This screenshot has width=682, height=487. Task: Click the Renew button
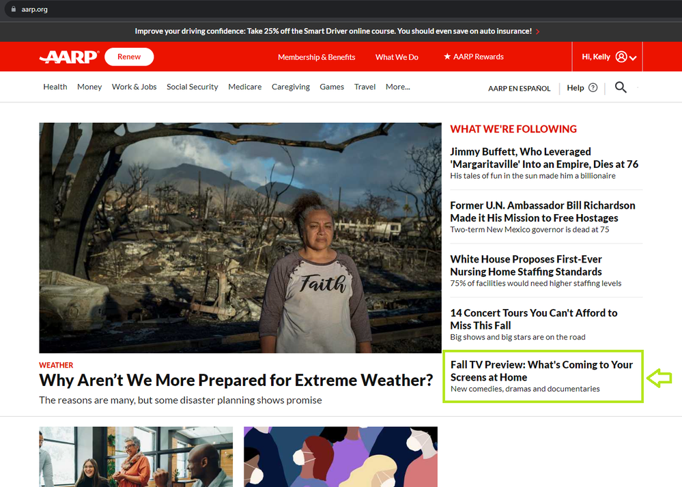[129, 57]
